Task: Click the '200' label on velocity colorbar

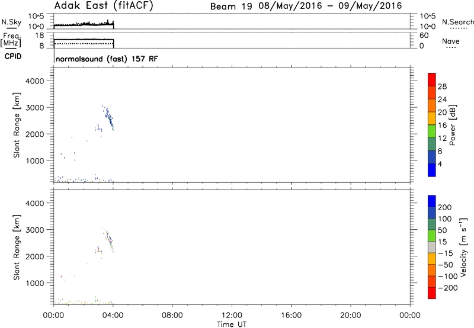Action: click(445, 207)
